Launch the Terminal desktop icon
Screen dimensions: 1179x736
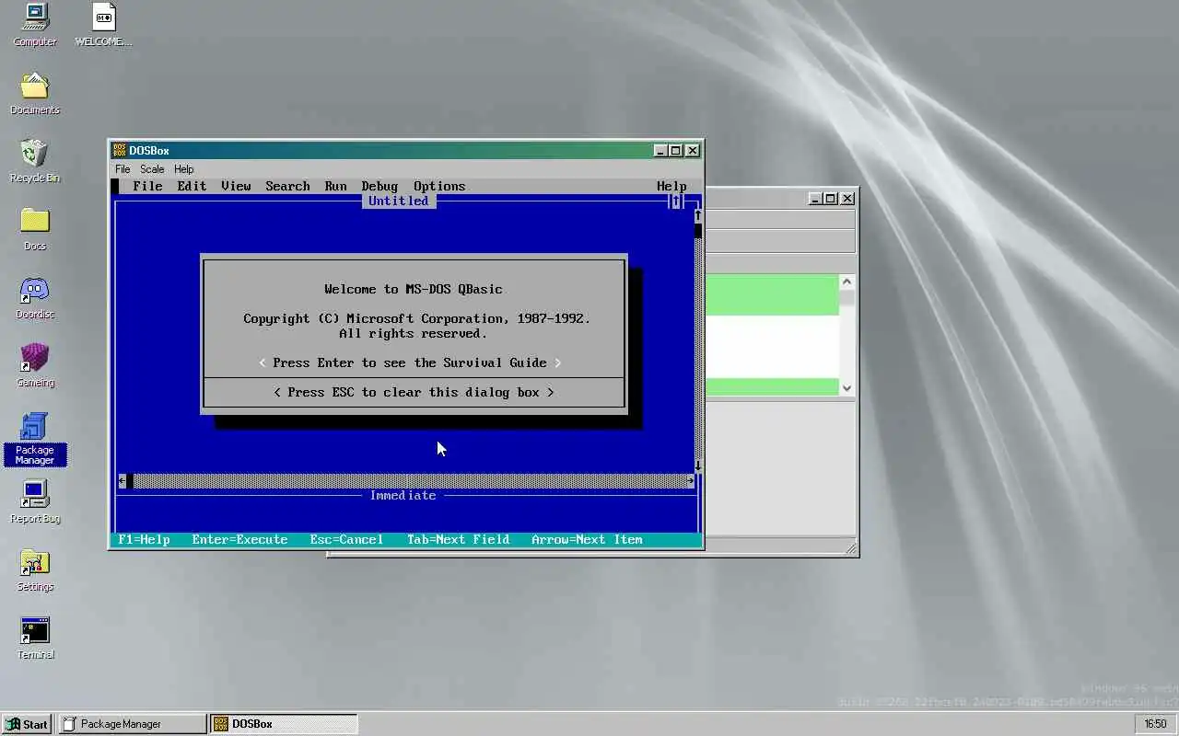pos(34,638)
